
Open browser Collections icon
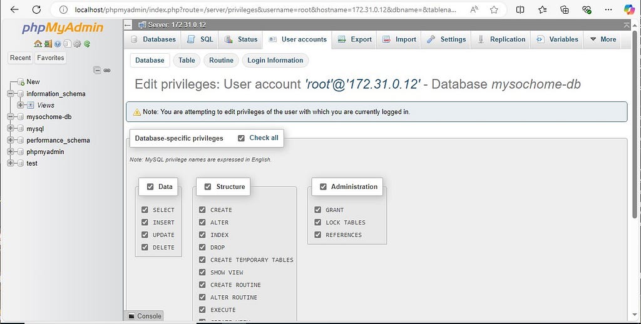click(x=565, y=9)
